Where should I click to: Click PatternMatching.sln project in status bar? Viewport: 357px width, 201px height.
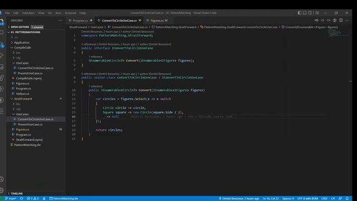64,199
